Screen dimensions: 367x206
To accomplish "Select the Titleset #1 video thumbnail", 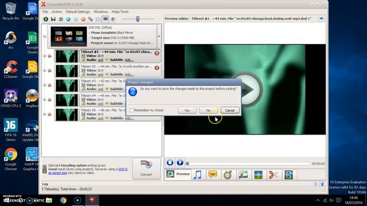I will tap(67, 56).
